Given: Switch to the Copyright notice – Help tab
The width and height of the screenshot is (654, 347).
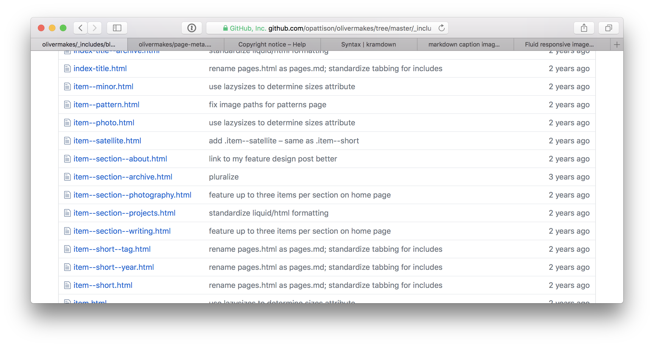Looking at the screenshot, I should pyautogui.click(x=272, y=44).
